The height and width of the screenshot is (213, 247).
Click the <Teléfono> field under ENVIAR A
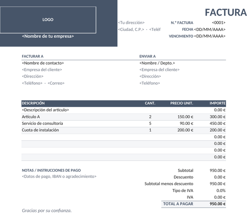150,83
